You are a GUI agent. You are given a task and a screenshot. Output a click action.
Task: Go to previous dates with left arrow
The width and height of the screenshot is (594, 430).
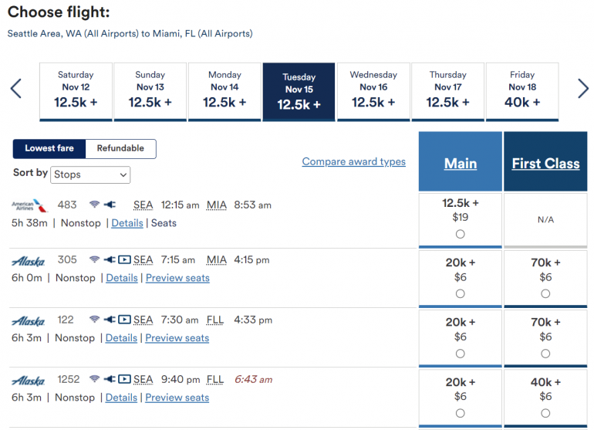coord(16,89)
